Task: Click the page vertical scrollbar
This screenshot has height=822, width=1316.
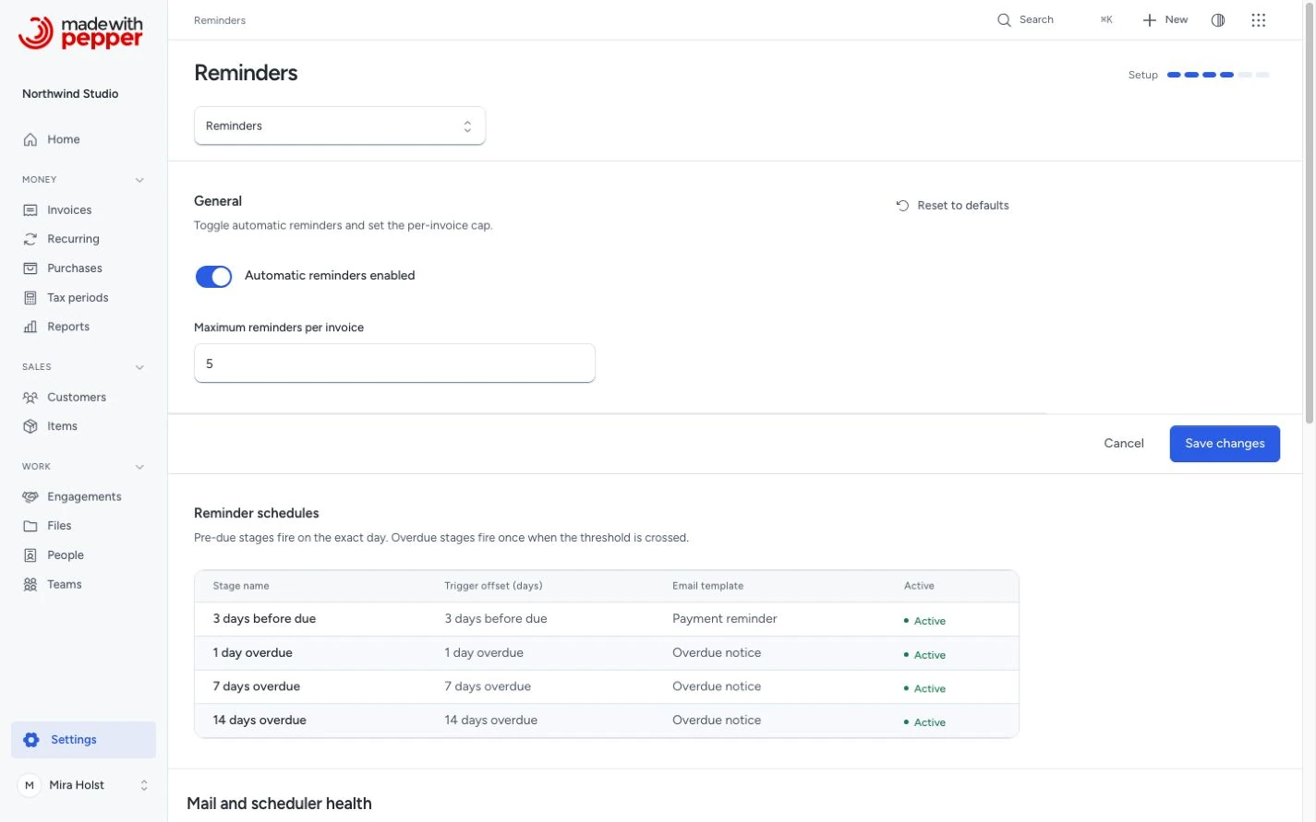Action: pyautogui.click(x=1310, y=212)
